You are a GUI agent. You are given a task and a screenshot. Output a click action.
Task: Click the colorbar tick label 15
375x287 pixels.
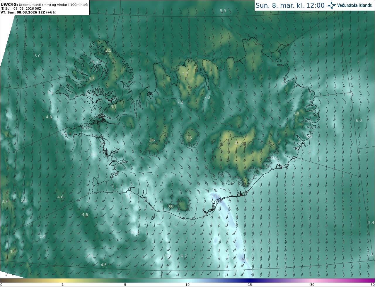tap(250, 285)
